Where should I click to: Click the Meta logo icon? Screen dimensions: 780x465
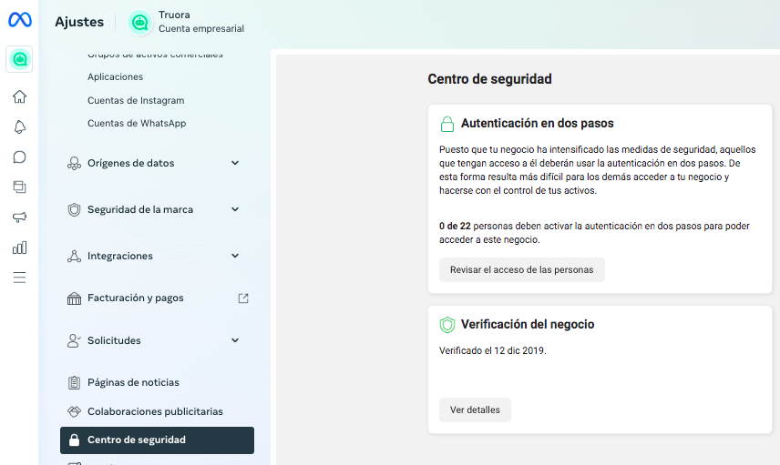[20, 19]
